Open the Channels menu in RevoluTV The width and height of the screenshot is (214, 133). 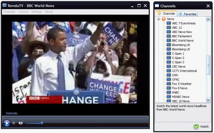tap(9, 12)
